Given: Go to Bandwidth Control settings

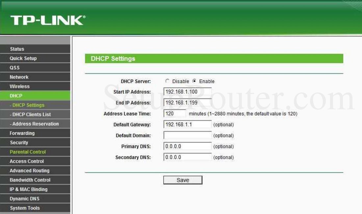Looking at the screenshot, I should tap(30, 180).
